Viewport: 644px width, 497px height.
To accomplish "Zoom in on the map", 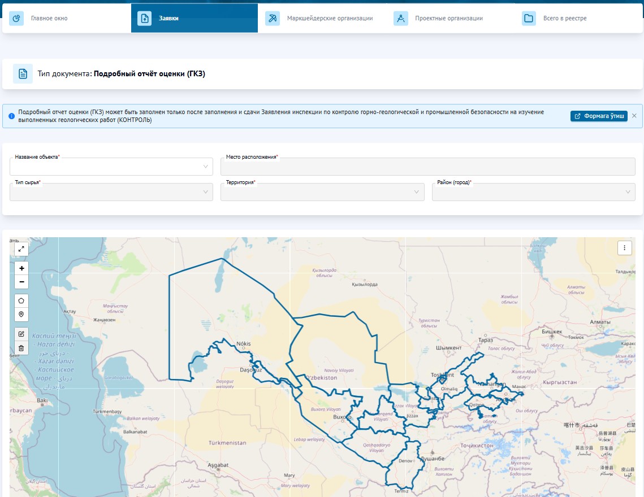I will (x=21, y=268).
